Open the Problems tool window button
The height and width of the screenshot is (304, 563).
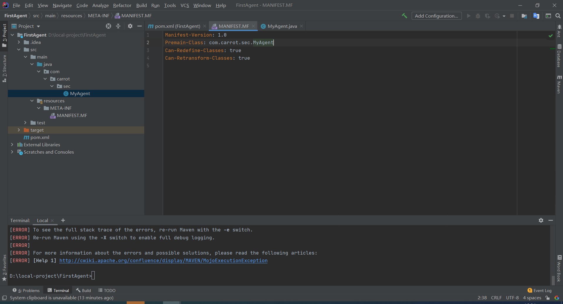pos(26,290)
